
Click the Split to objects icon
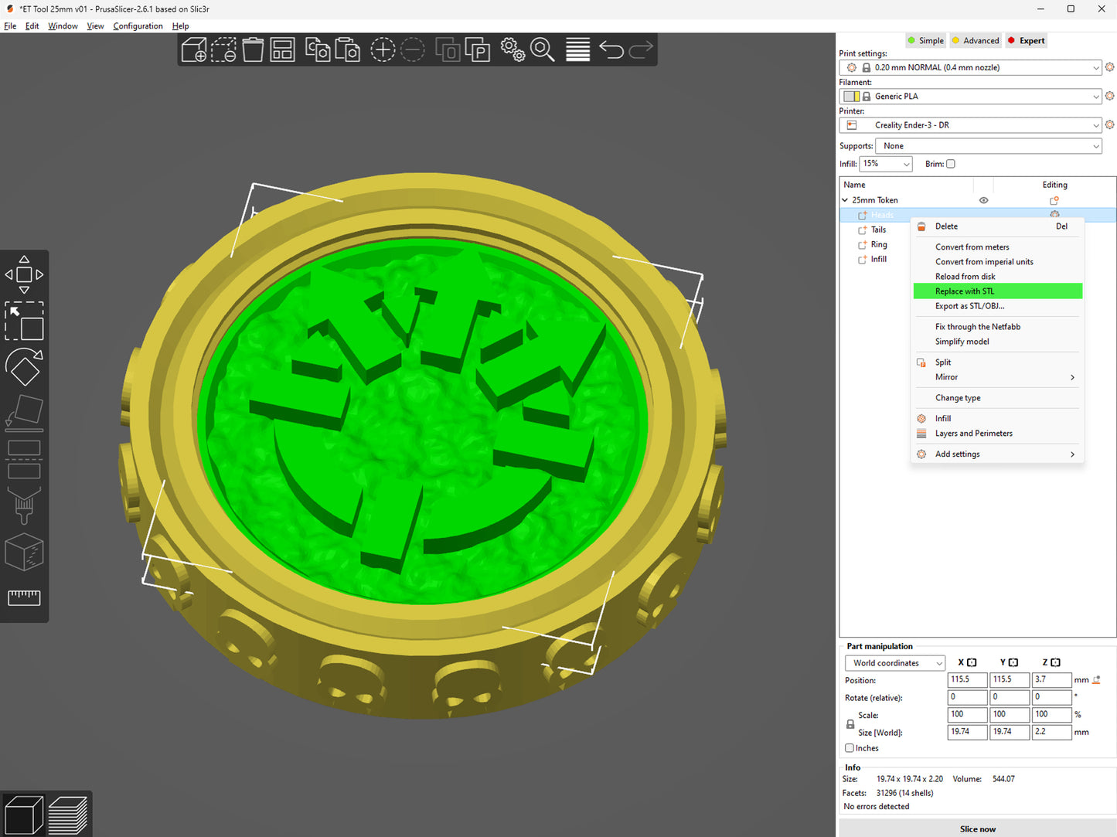[448, 49]
